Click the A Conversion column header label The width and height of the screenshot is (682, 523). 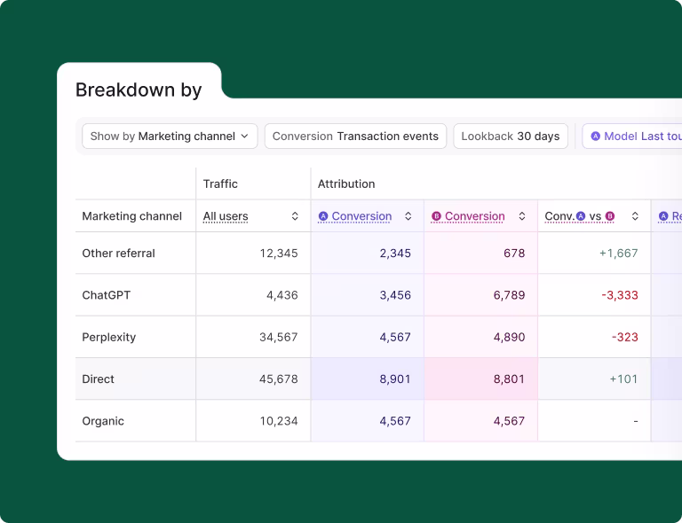tap(361, 216)
